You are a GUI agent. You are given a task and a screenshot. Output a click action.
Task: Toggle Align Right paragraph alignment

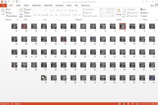tap(66, 15)
